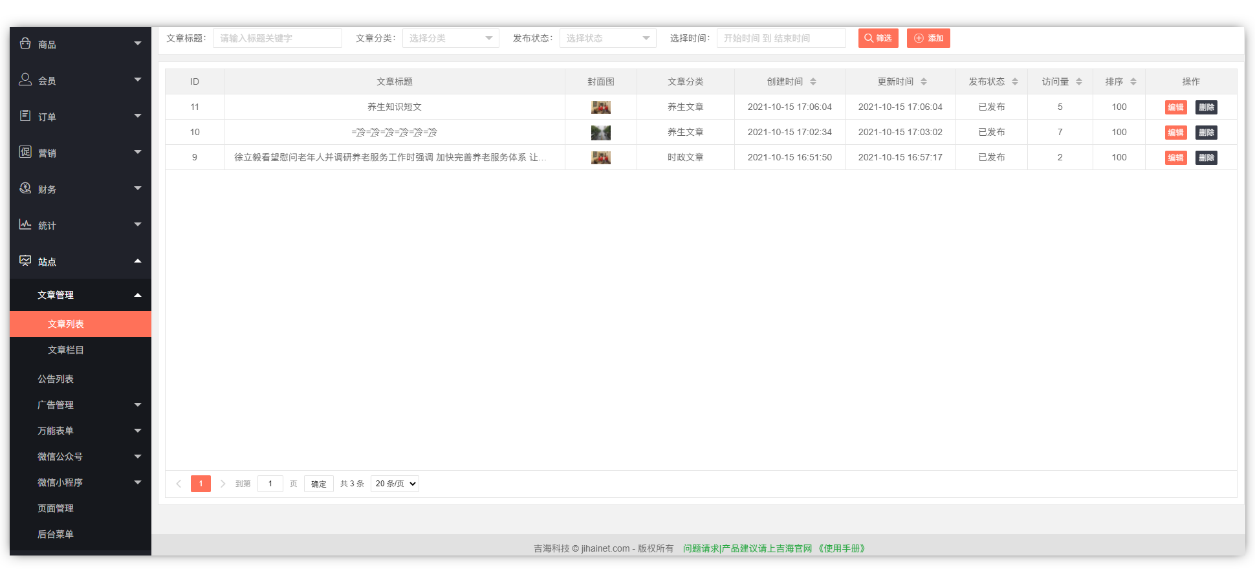This screenshot has height=582, width=1255.
Task: Open the 《使用手册》 link
Action: 842,548
